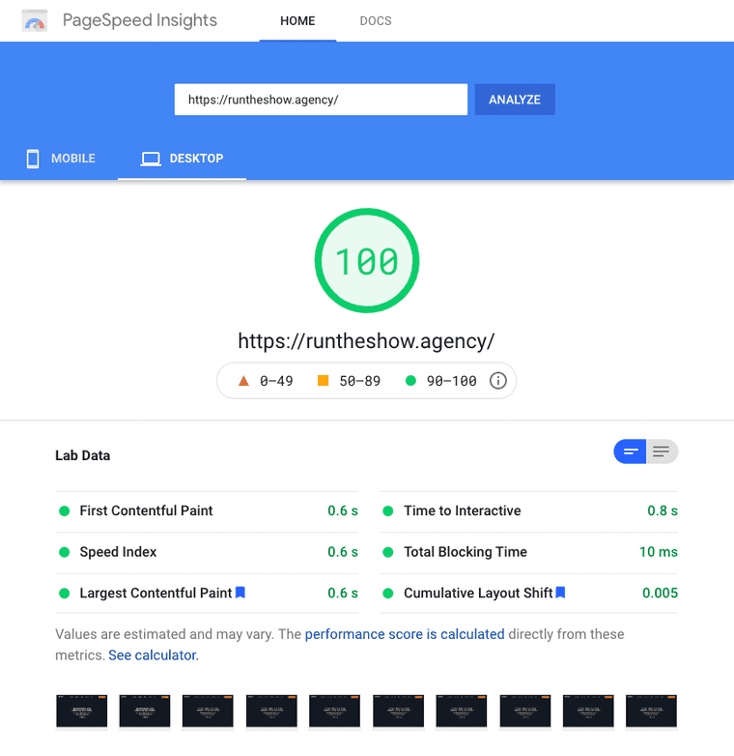Screen dimensions: 734x756
Task: Click the first filmstrip screenshot thumbnail
Action: [81, 711]
